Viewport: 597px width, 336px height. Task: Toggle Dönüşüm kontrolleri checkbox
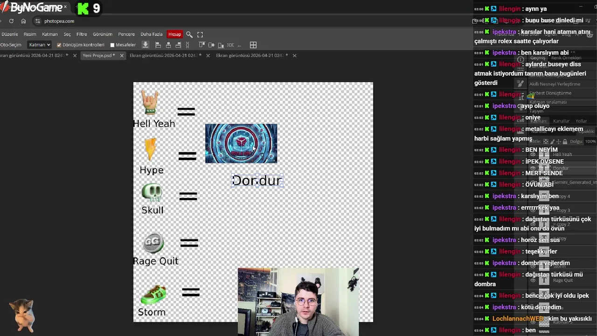(x=59, y=45)
